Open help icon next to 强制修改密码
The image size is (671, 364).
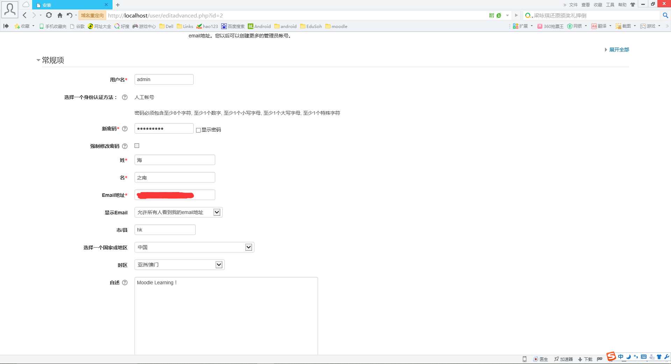click(x=125, y=146)
